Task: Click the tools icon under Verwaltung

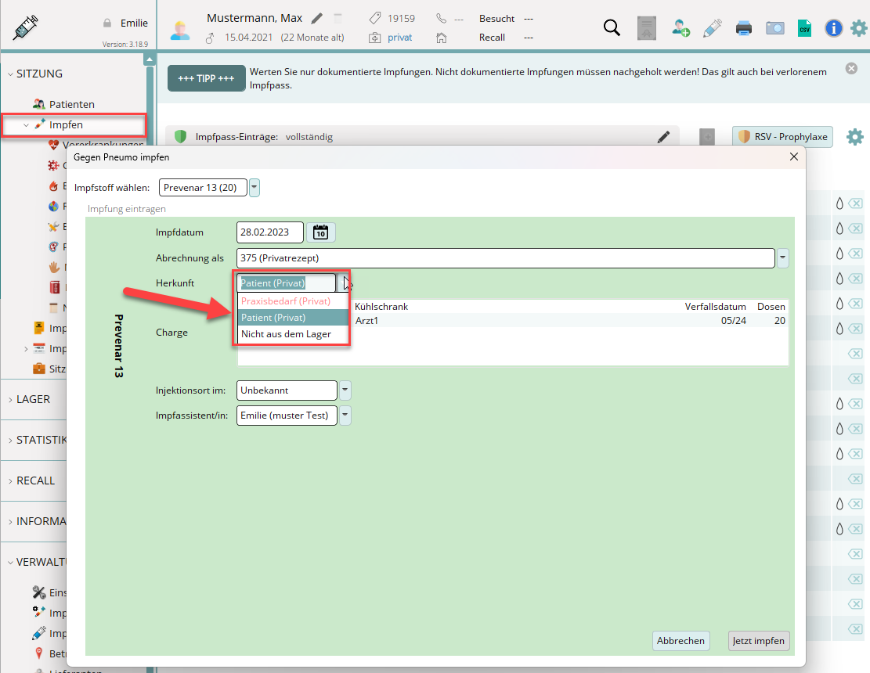Action: pyautogui.click(x=39, y=592)
